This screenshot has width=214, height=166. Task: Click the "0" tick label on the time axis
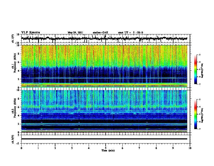[21, 148]
